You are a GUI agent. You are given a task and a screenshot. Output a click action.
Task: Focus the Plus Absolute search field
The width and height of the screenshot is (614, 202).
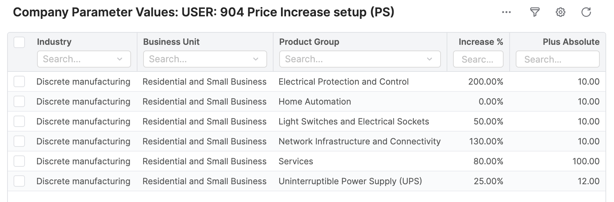(557, 59)
